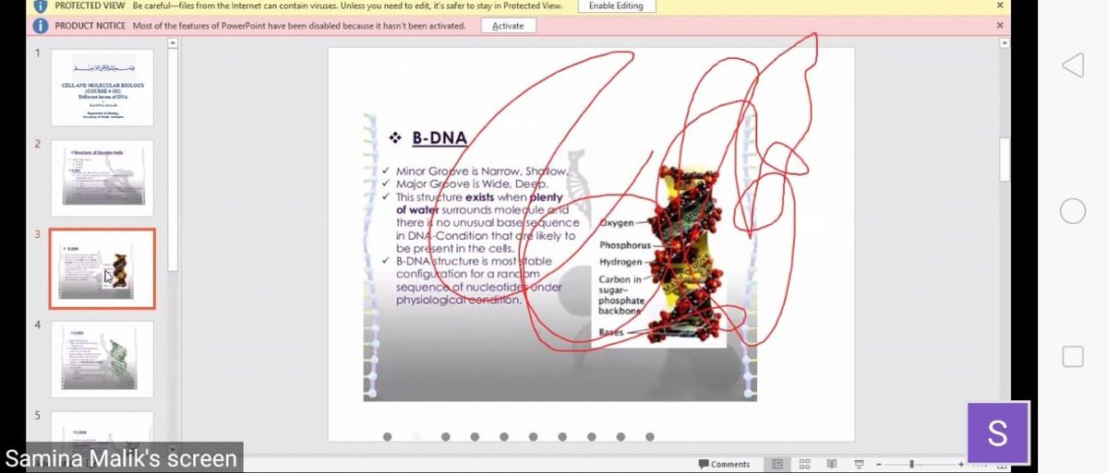Click the zoom in plus button
1108x473 pixels.
click(961, 464)
